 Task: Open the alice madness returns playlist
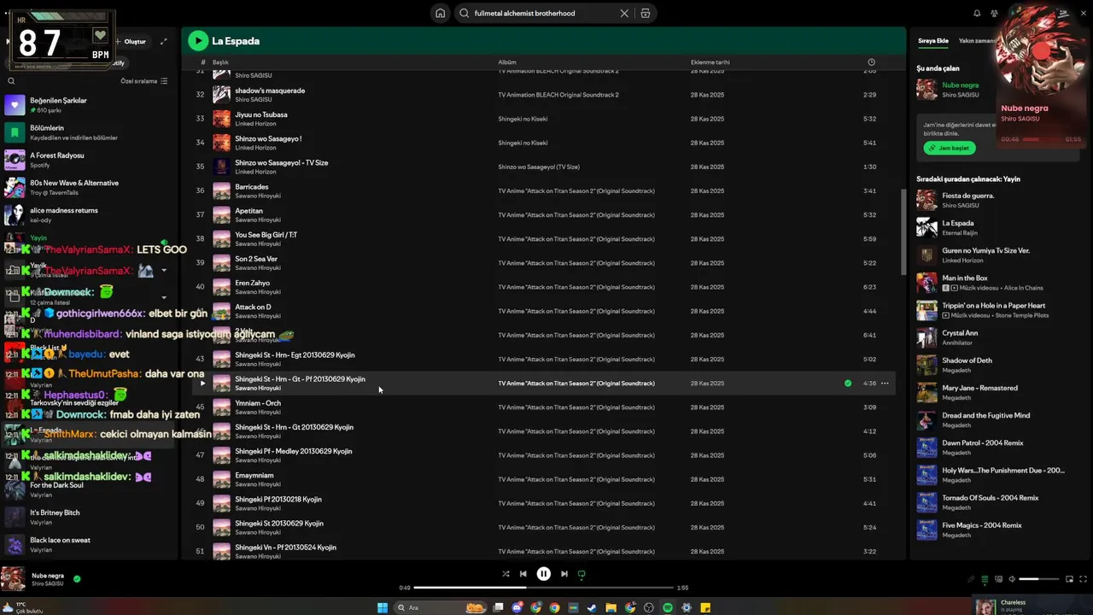pos(91,214)
